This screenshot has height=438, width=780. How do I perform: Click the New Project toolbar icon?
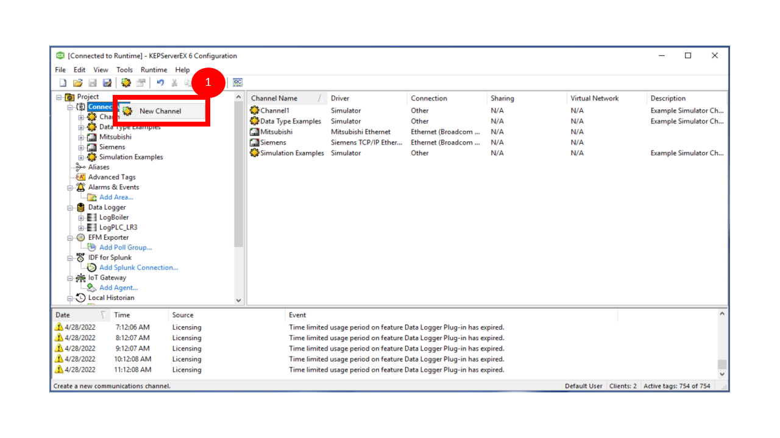coord(62,83)
